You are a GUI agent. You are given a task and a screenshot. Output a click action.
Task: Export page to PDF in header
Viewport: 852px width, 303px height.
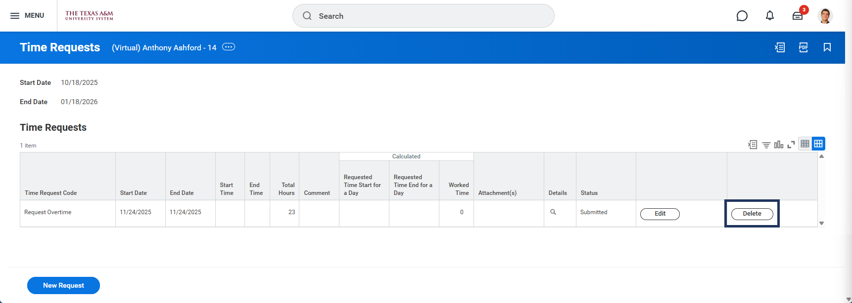(x=804, y=47)
